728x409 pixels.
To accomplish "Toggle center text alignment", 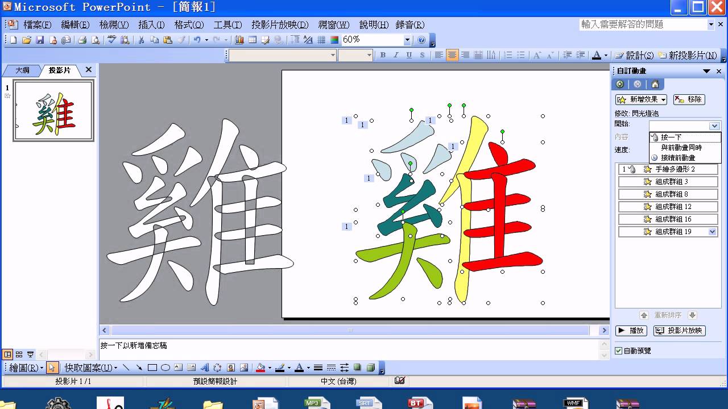I will 452,55.
